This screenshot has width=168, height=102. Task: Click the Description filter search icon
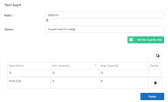coord(10,73)
